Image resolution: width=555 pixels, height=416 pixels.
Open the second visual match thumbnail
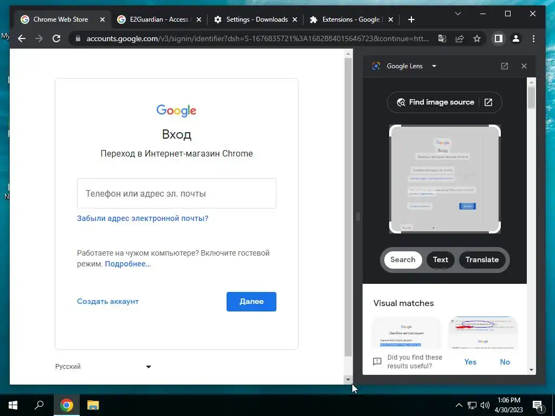[483, 333]
